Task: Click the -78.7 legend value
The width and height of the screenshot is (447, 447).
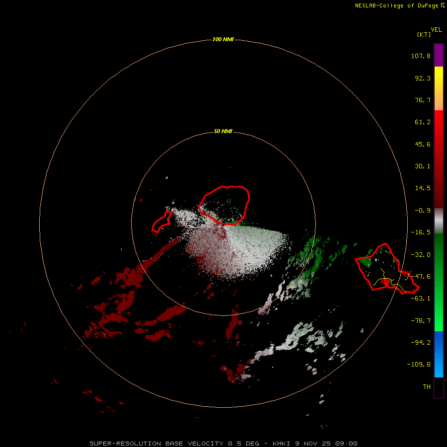Action: (x=421, y=321)
